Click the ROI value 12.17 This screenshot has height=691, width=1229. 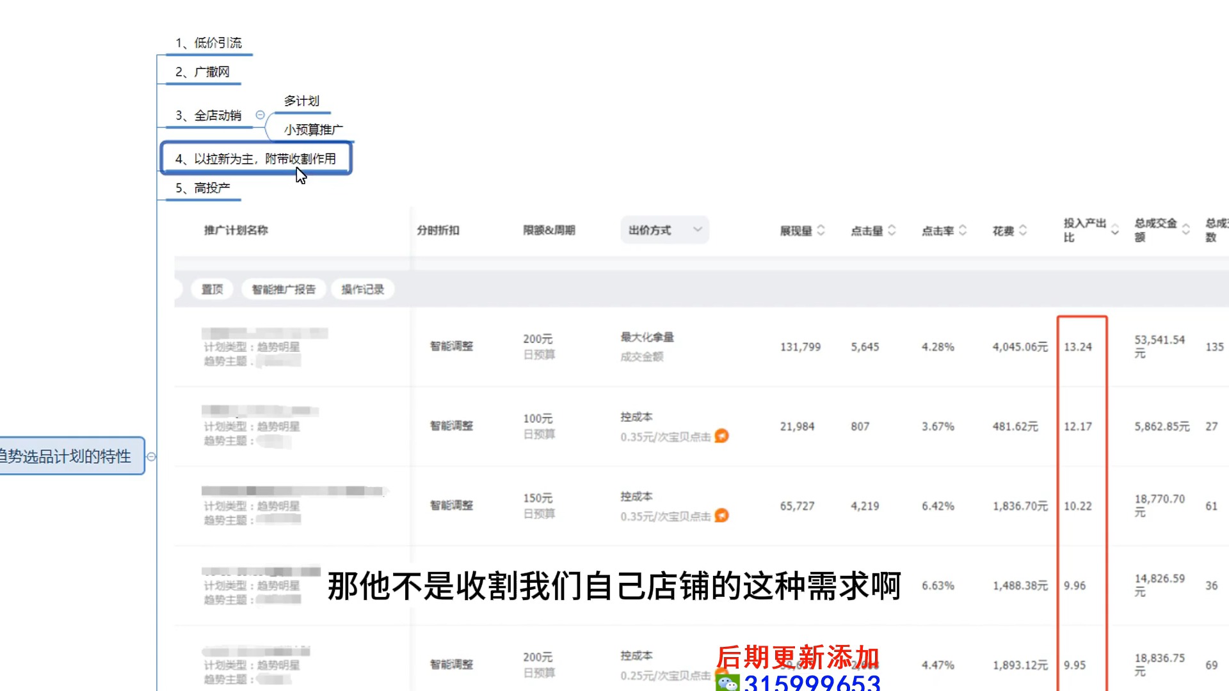pyautogui.click(x=1078, y=426)
